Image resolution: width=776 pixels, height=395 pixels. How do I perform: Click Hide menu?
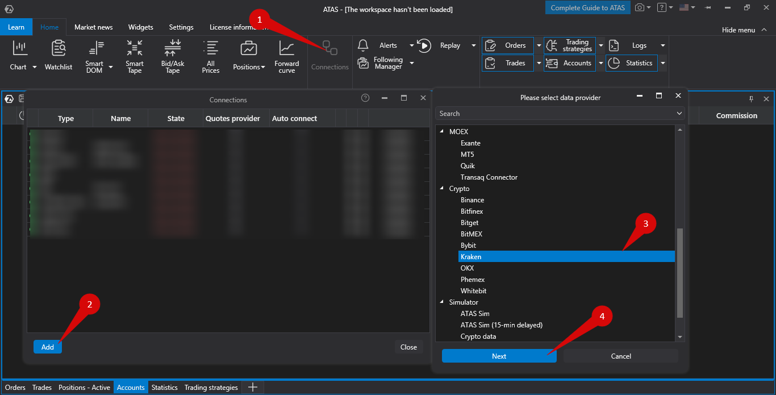[743, 30]
